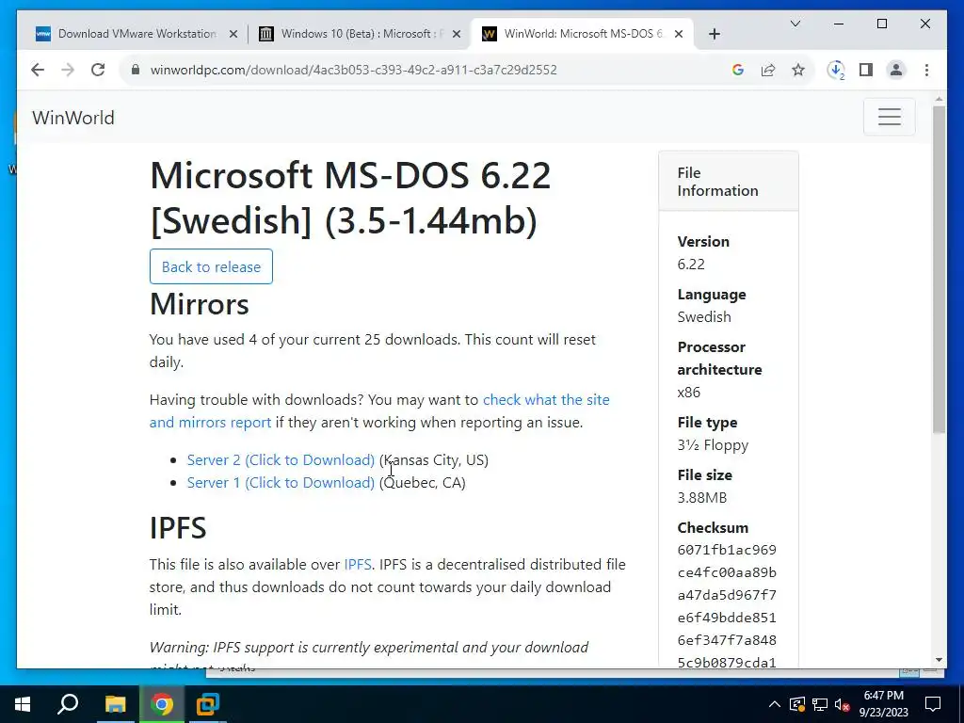Download from Server 1 Quebec

point(281,483)
